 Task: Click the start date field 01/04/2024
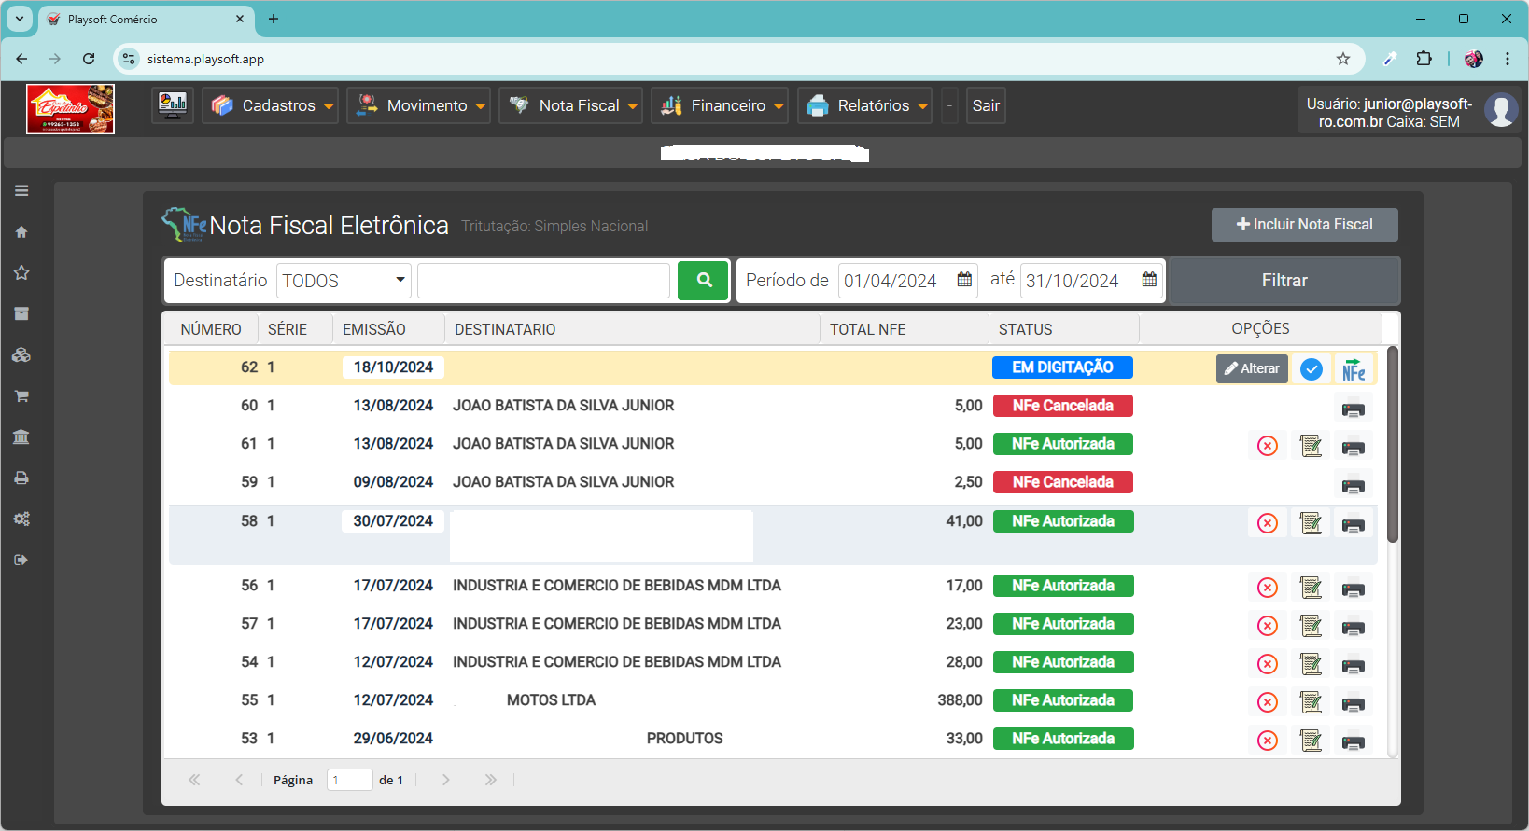point(907,281)
